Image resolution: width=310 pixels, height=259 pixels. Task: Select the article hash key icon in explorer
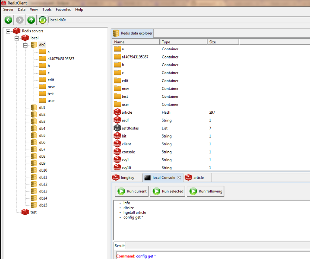click(x=117, y=112)
